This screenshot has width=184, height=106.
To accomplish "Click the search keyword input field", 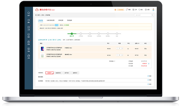I will pyautogui.click(x=142, y=15).
